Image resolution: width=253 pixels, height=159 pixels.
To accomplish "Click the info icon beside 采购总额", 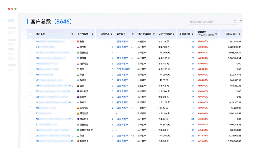I will click(x=236, y=34).
